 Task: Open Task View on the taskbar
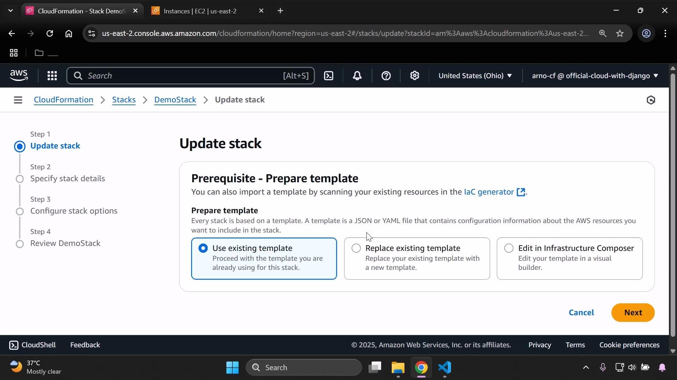(375, 368)
